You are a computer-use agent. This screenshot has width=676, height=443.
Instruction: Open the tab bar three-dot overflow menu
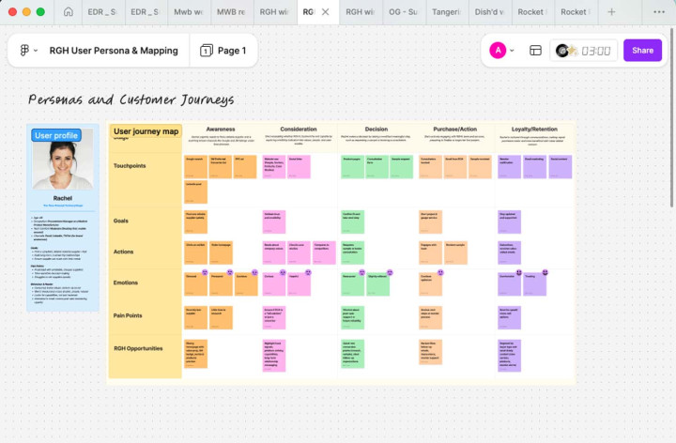coord(657,12)
